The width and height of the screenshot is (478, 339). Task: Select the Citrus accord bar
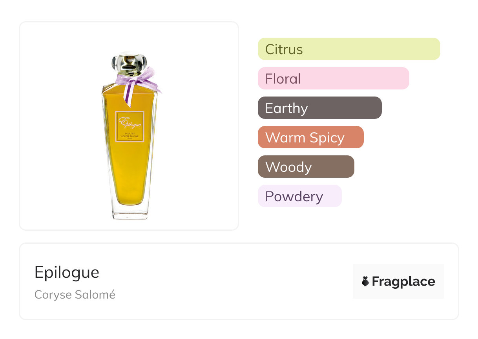[x=348, y=49]
